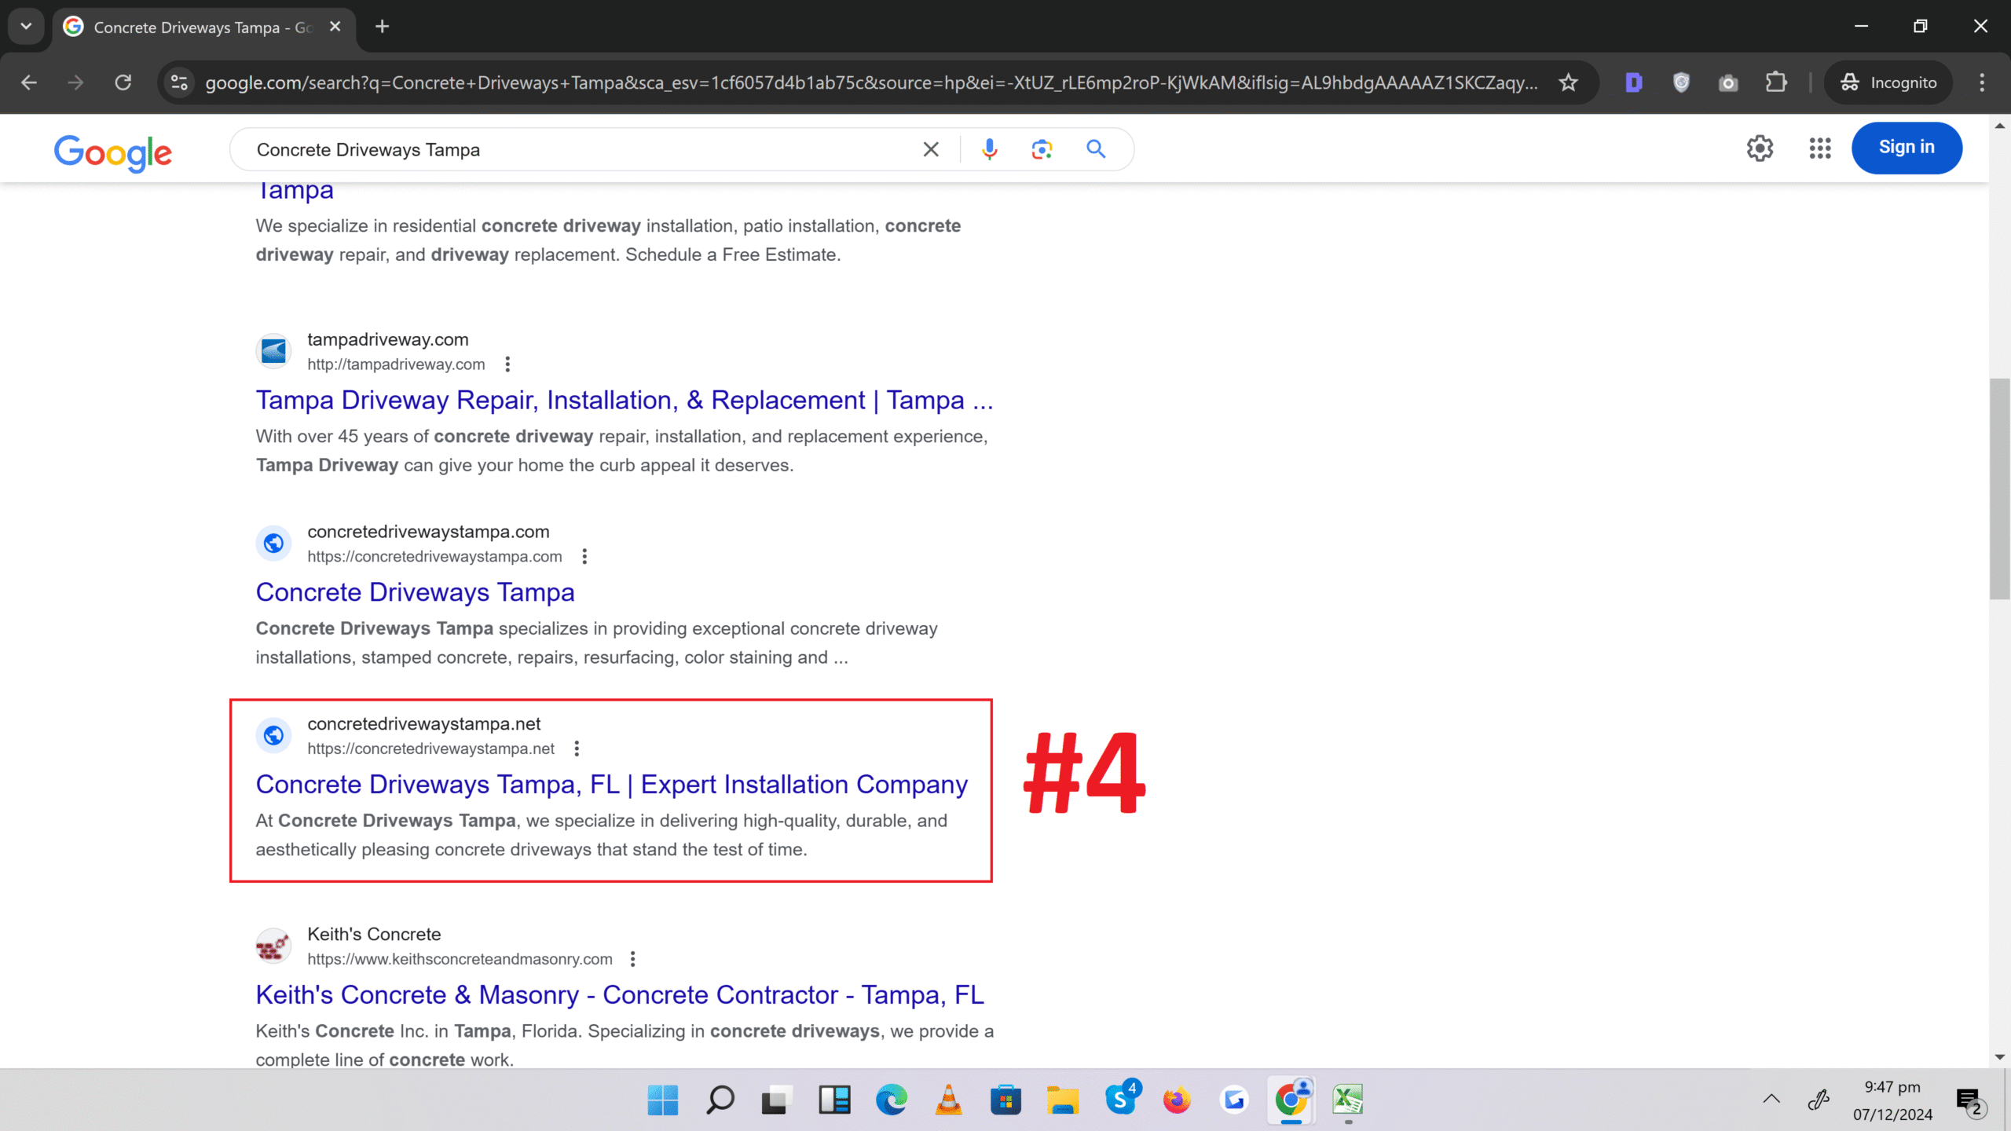
Task: Click the Google search input field
Action: click(581, 149)
